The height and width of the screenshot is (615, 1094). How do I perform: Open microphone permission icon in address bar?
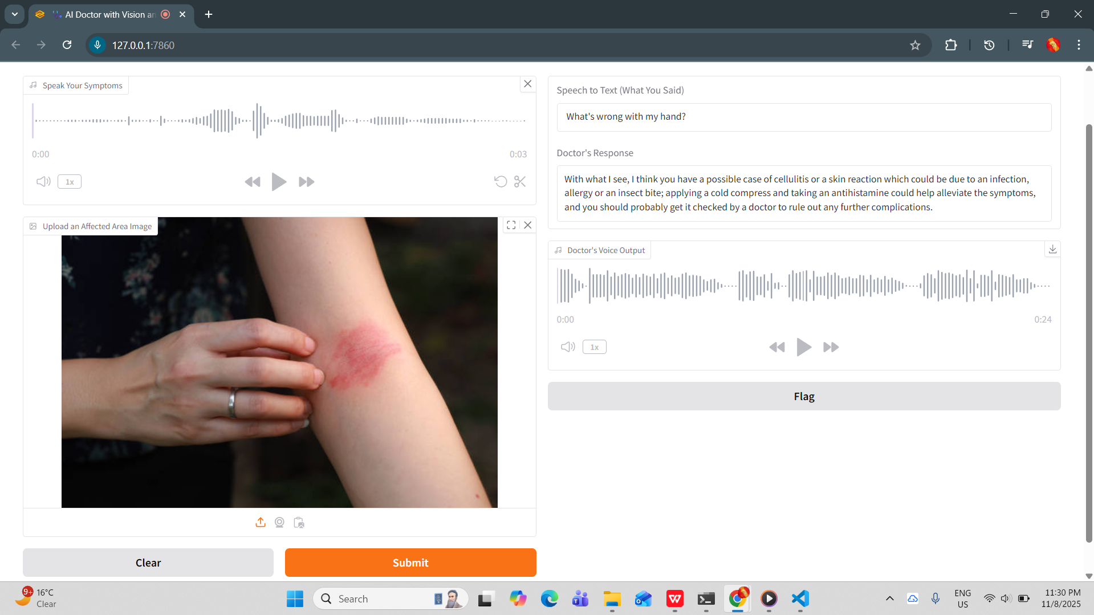click(97, 45)
